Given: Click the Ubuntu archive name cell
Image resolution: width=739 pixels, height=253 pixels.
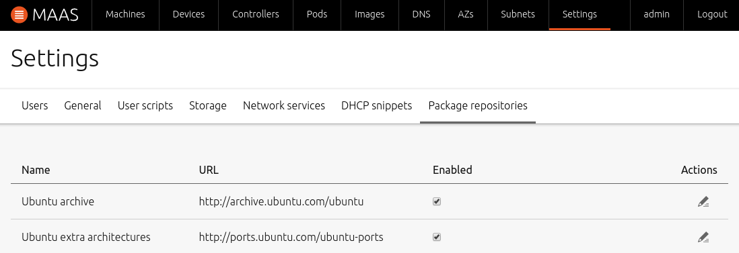Looking at the screenshot, I should coord(58,202).
